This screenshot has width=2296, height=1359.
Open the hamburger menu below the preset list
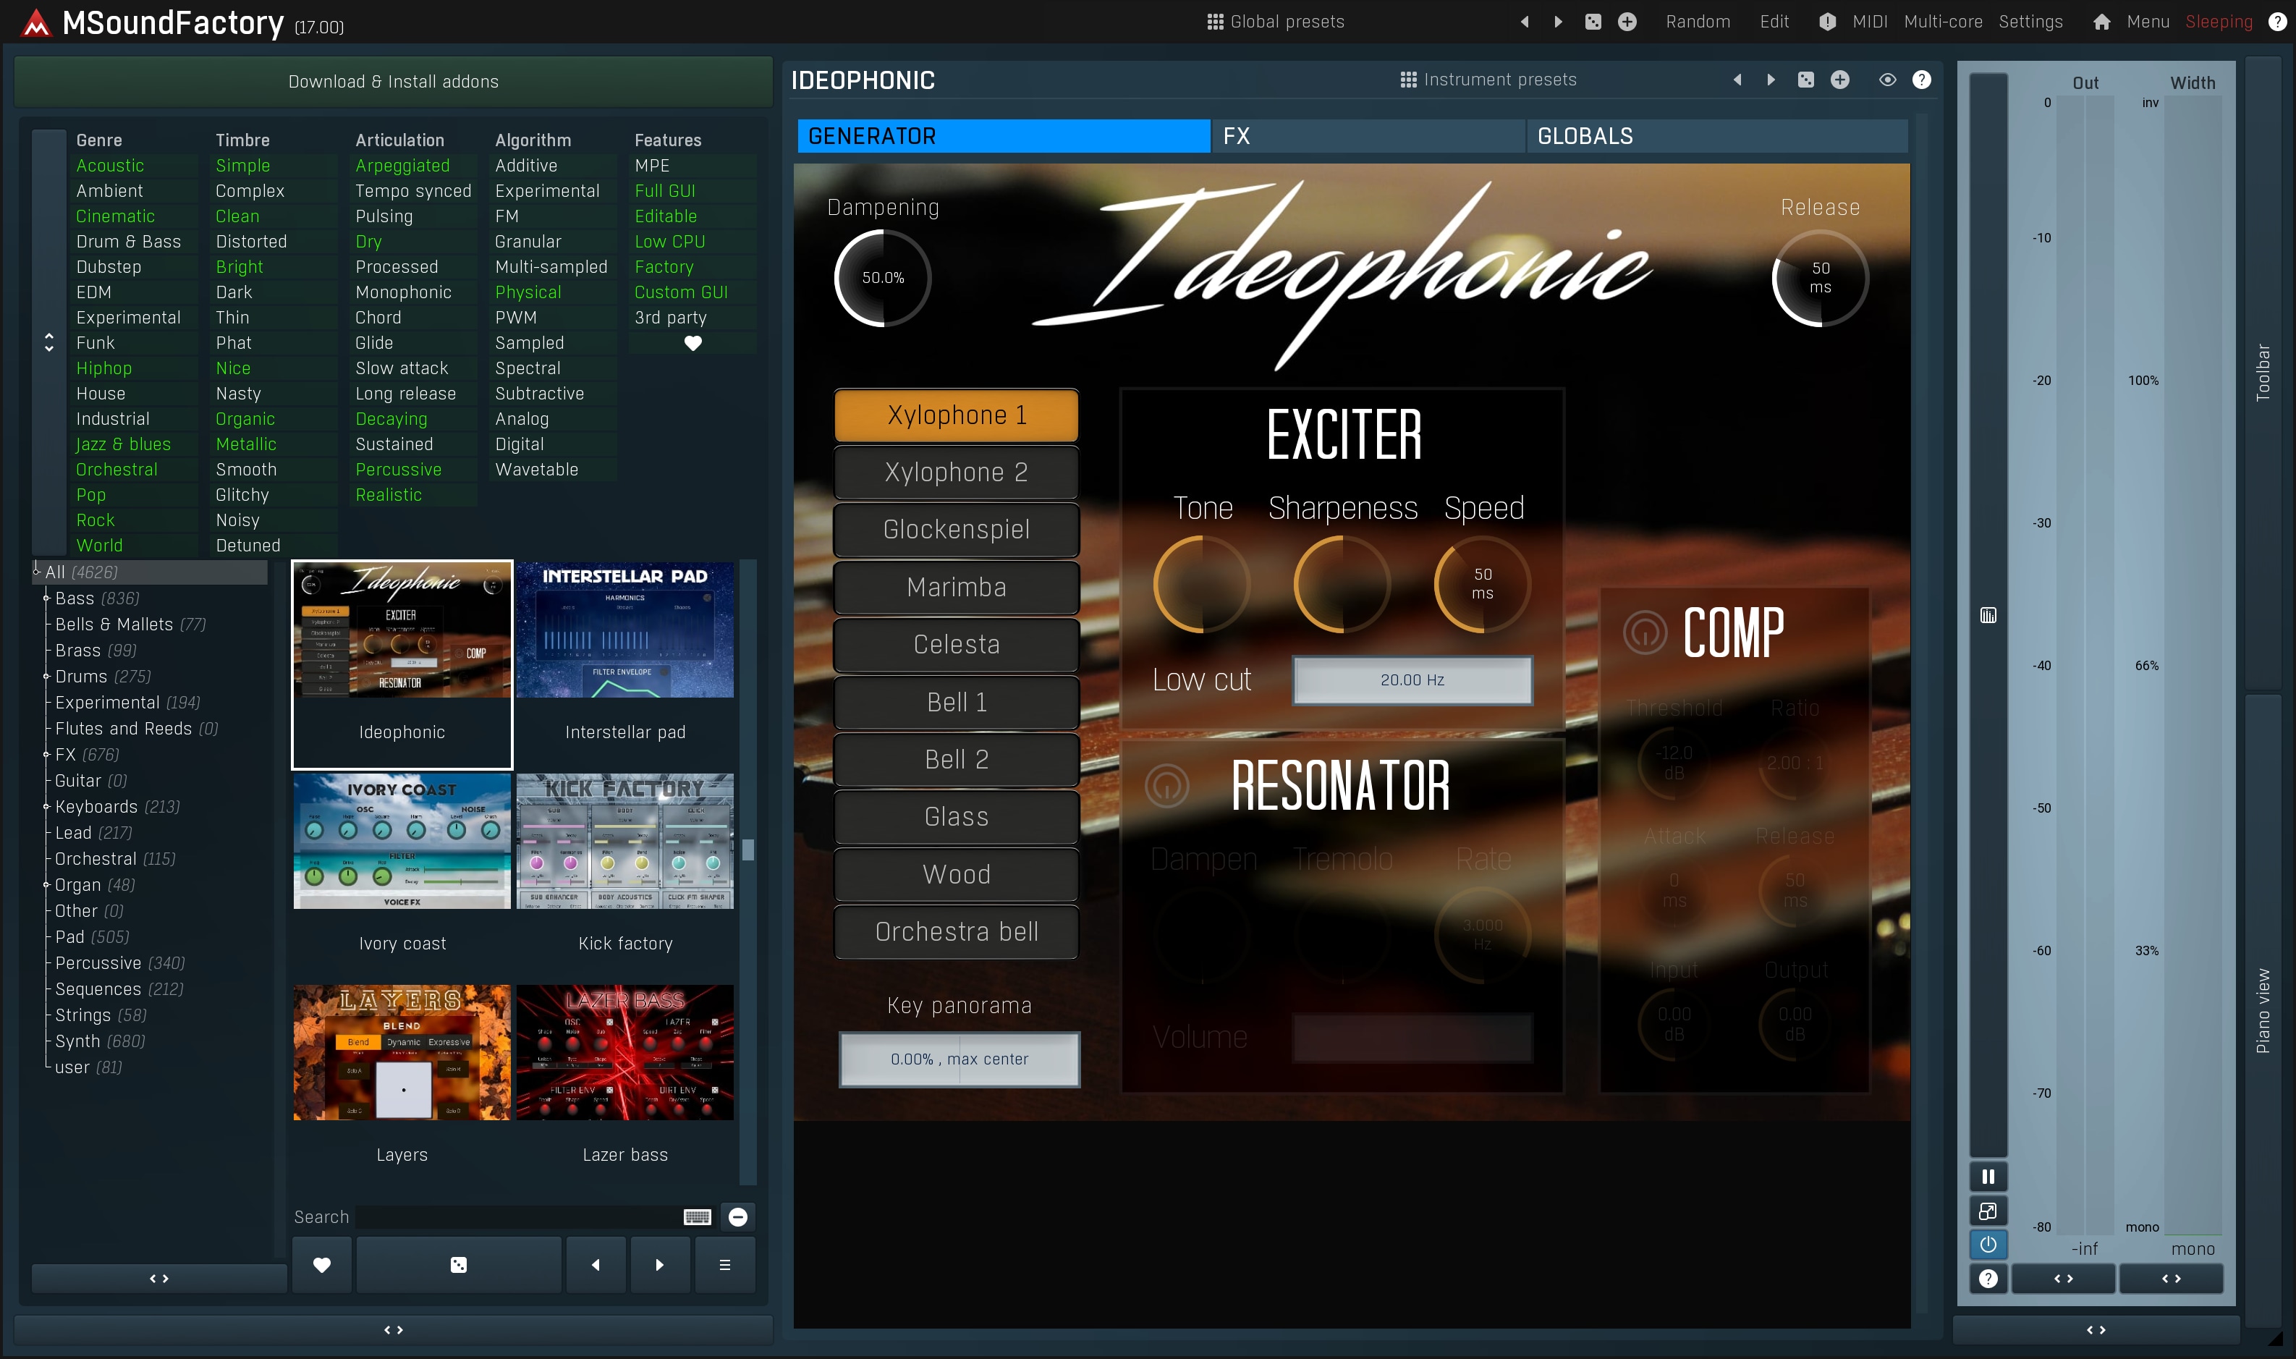click(x=724, y=1265)
